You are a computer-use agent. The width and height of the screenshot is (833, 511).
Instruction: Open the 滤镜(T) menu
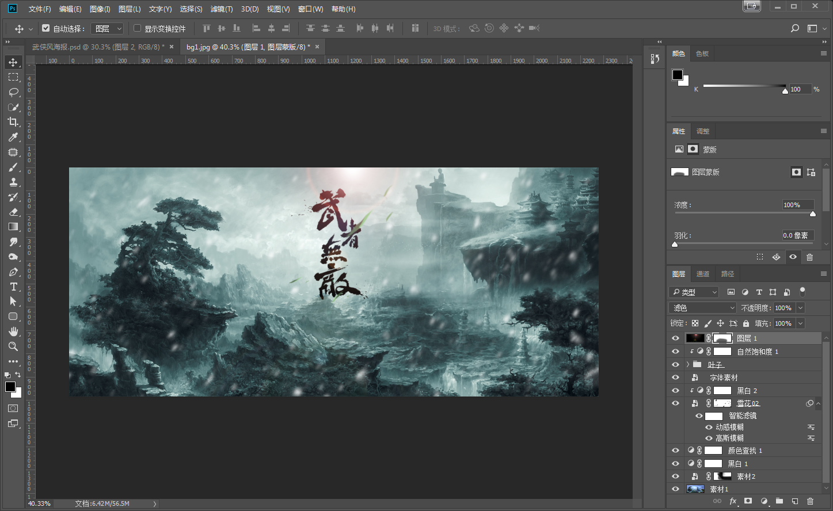pyautogui.click(x=221, y=9)
